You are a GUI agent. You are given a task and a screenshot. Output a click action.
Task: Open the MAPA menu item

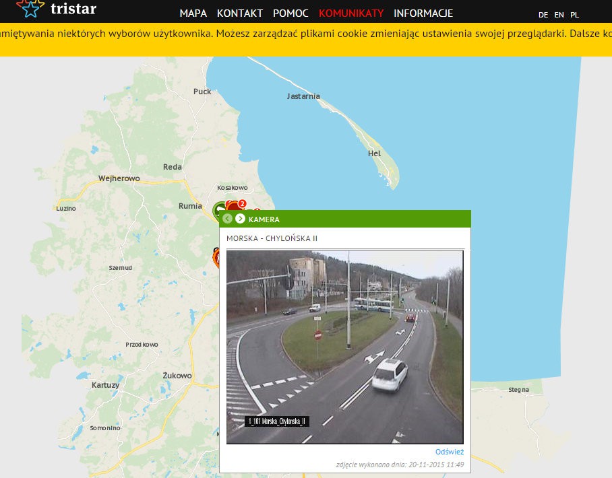[x=193, y=13]
